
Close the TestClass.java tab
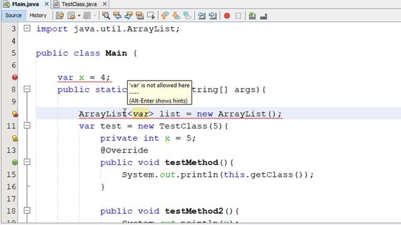pos(105,4)
